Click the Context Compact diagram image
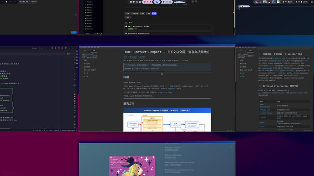 point(167,120)
